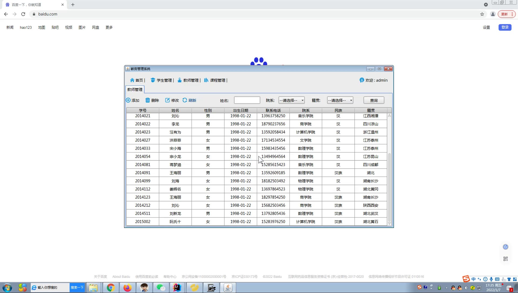The width and height of the screenshot is (518, 293).
Task: Click the 联系电话 column header
Action: pos(273,110)
